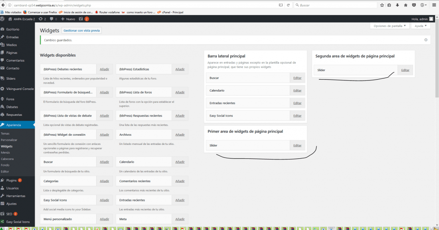Click the WordPress logo in admin bar
This screenshot has width=439, height=230.
2,19
